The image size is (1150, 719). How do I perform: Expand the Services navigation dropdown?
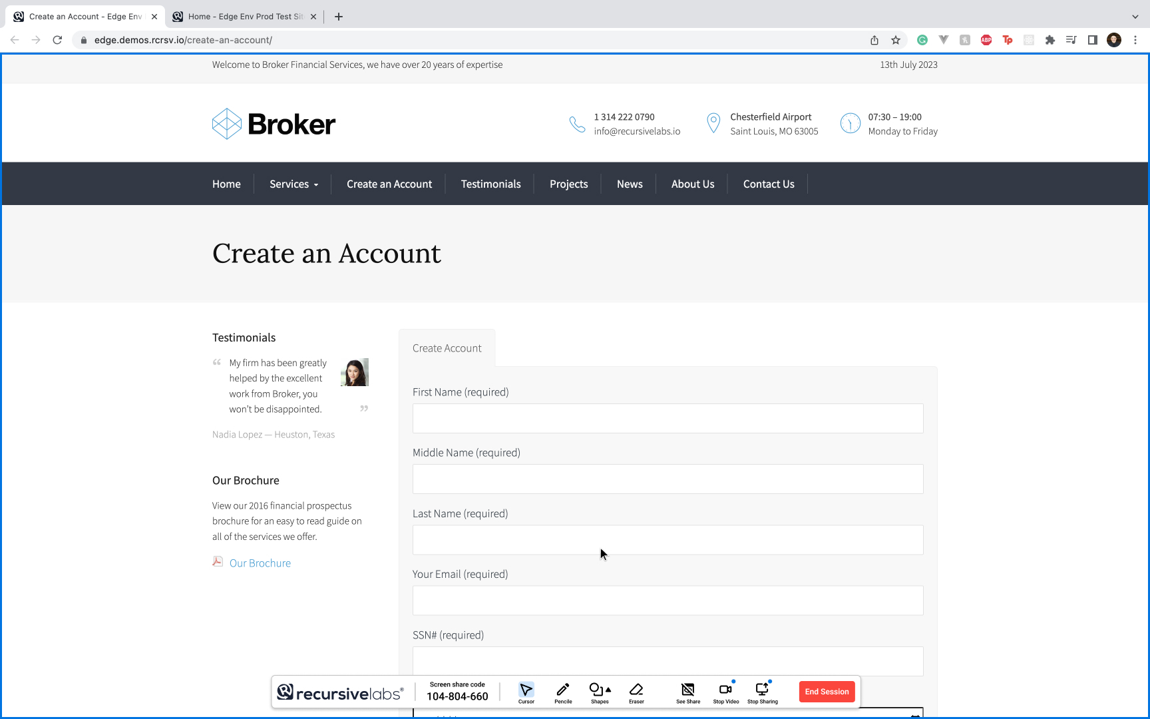point(293,184)
